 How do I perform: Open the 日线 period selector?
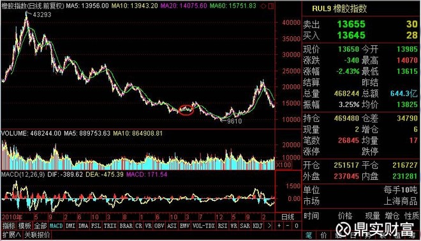(288, 217)
